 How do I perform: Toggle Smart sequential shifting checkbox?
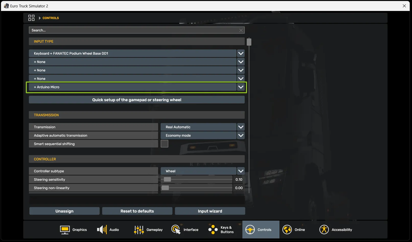[164, 144]
